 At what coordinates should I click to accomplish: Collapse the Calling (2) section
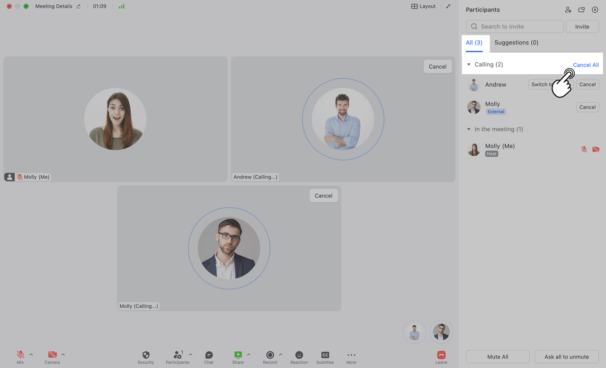tap(469, 64)
